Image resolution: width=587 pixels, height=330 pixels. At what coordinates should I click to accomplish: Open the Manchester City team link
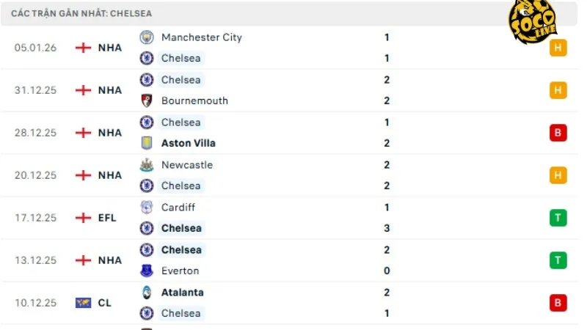coord(201,37)
